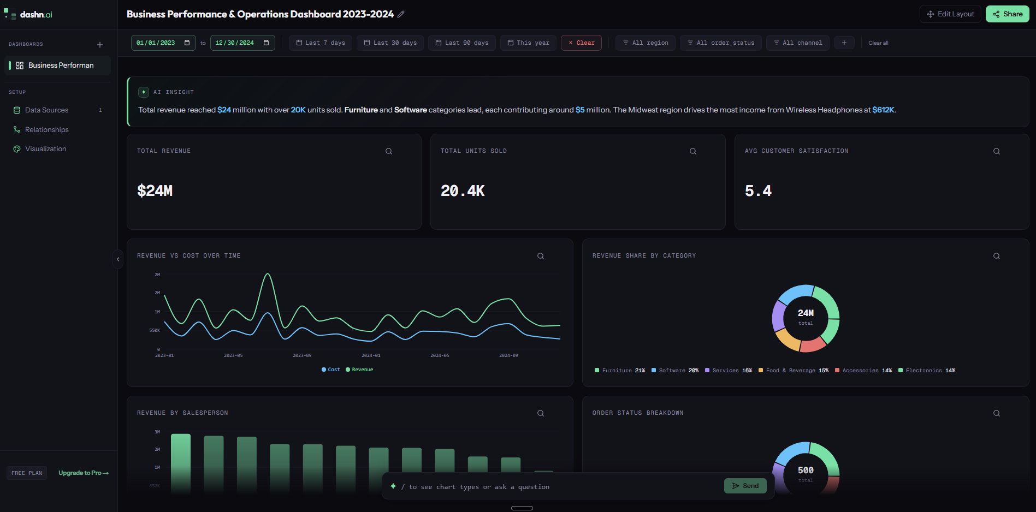Click the pencil to rename the dashboard

[401, 14]
